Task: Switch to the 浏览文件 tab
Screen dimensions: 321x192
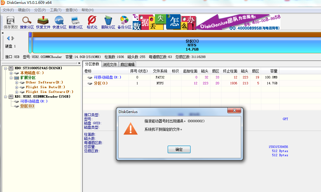Action: pos(110,64)
